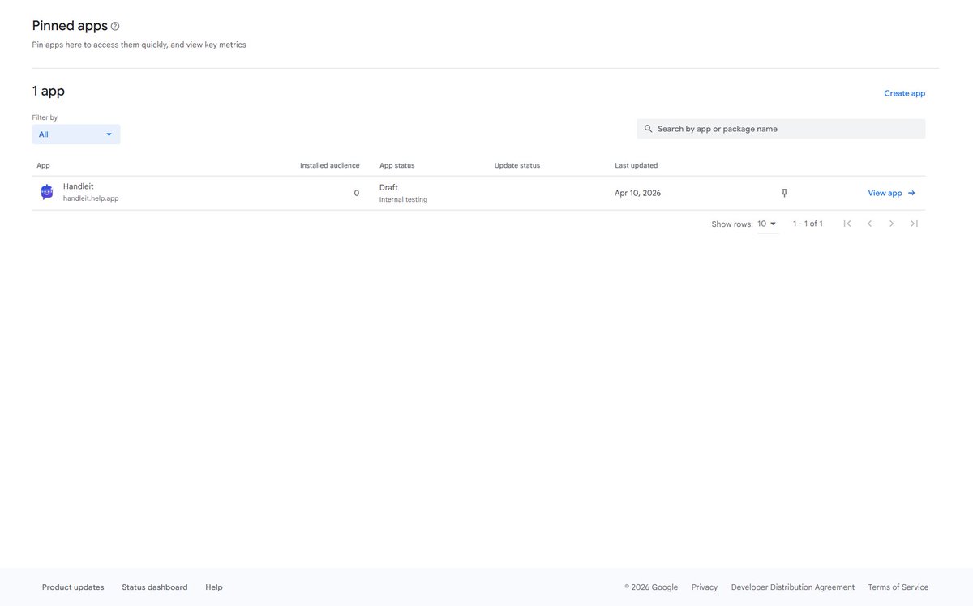Viewport: 973px width, 606px height.
Task: Focus the search by app name field
Action: [x=781, y=129]
